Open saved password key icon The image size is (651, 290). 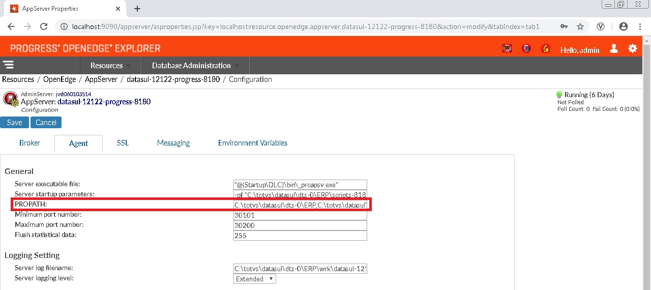[x=564, y=26]
